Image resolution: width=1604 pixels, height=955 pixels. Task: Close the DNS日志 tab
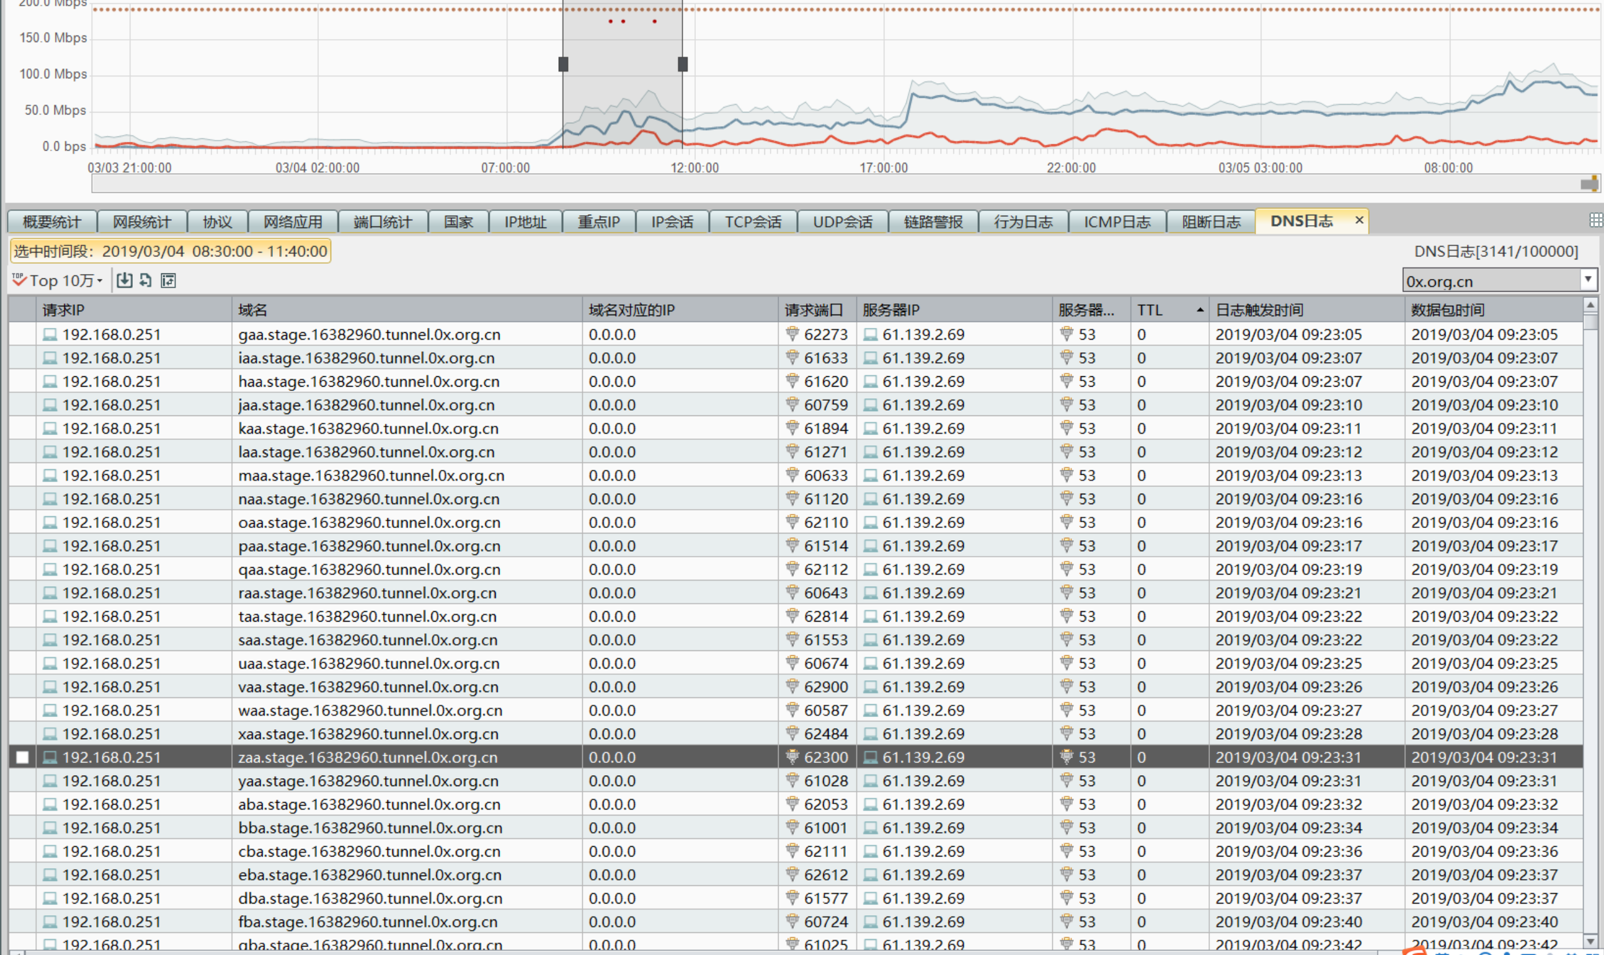point(1359,220)
